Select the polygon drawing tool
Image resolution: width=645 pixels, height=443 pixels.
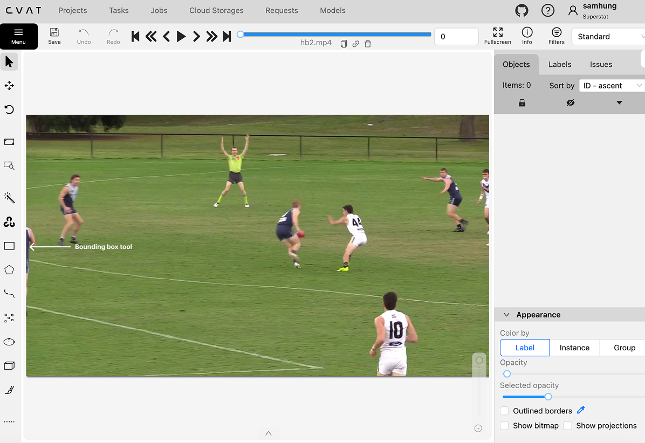click(9, 269)
